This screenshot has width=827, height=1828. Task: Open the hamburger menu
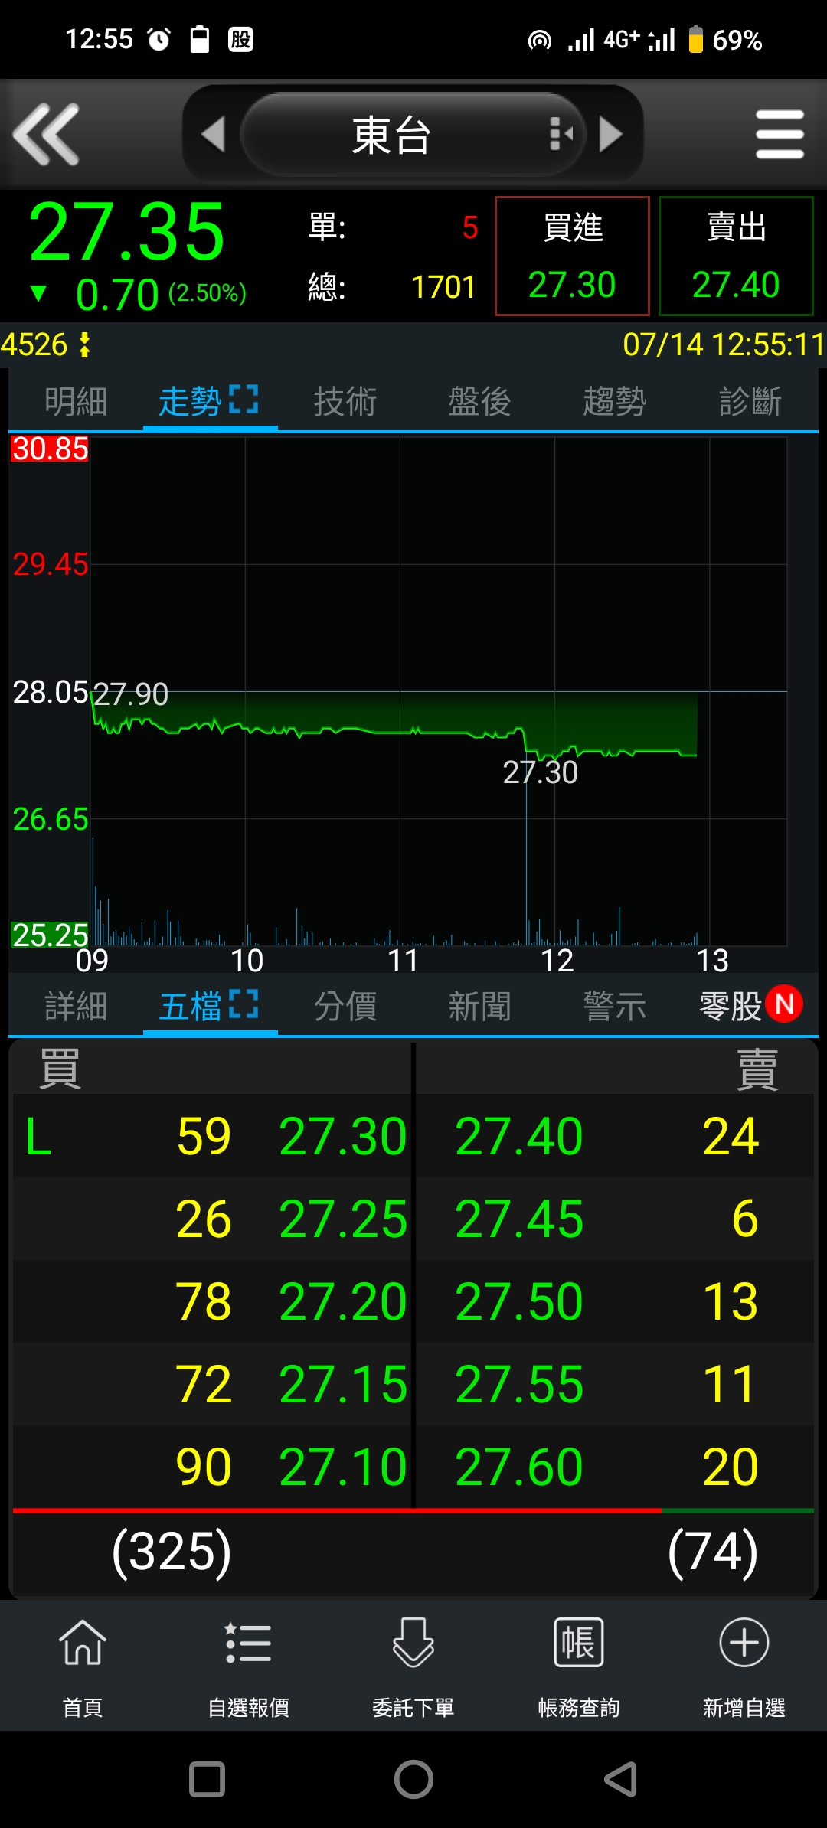pyautogui.click(x=779, y=135)
